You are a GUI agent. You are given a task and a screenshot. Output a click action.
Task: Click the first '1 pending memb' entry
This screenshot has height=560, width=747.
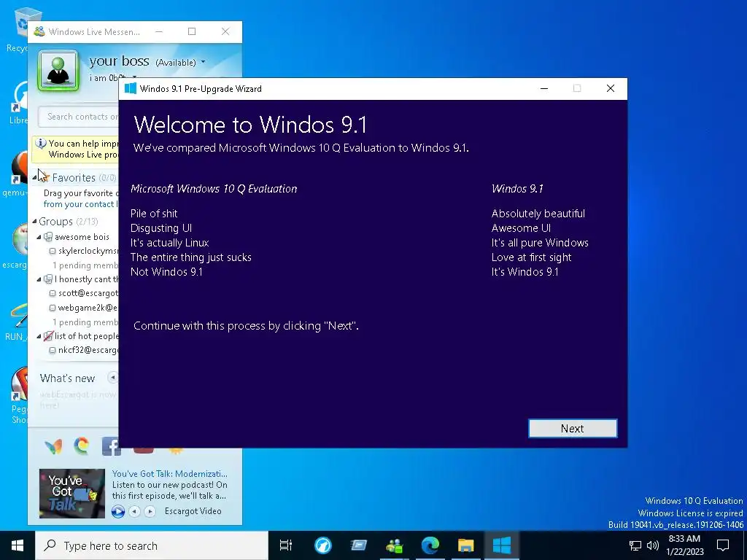click(x=85, y=265)
